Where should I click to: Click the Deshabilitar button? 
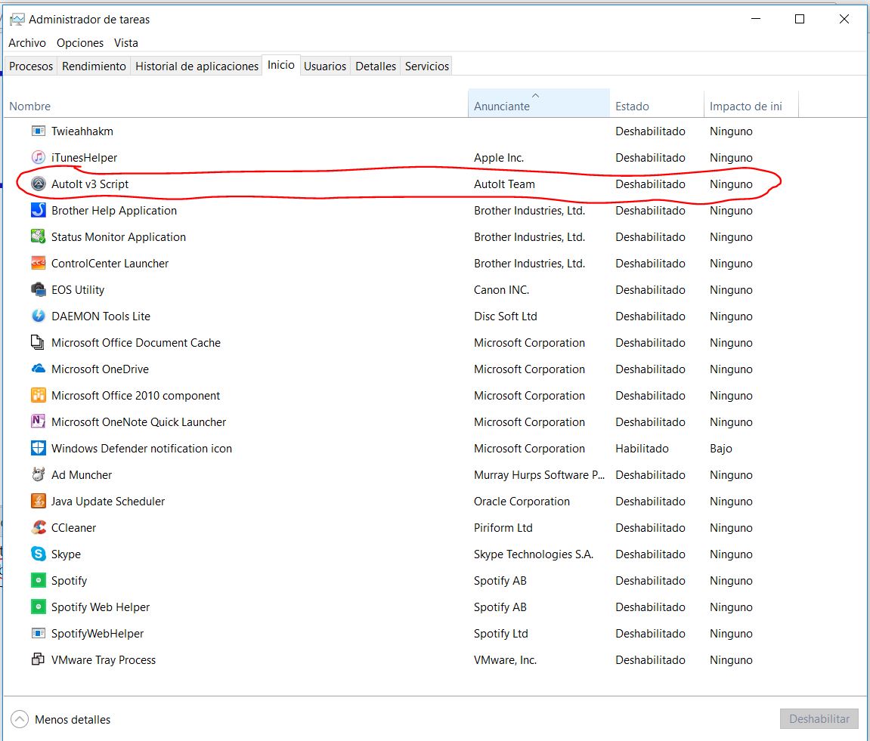pyautogui.click(x=819, y=719)
